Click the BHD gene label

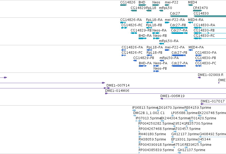tap(142, 2)
